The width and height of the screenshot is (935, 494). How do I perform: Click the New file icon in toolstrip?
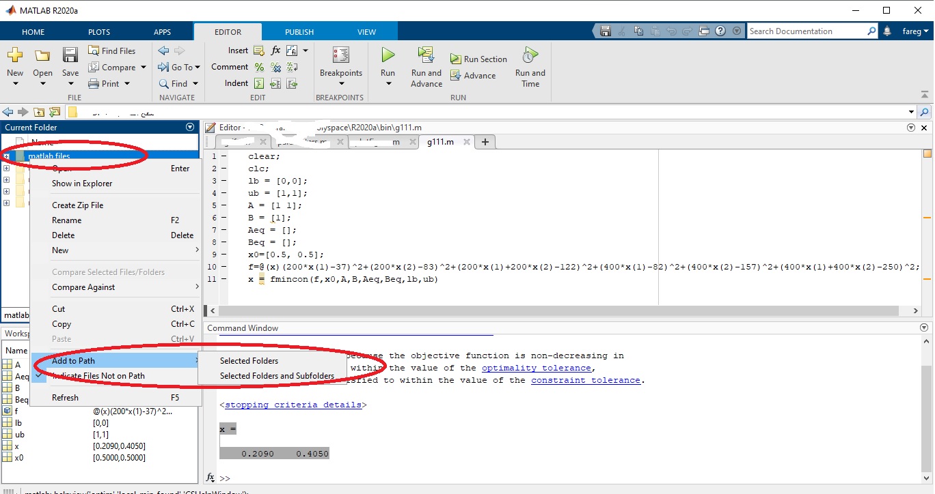15,56
